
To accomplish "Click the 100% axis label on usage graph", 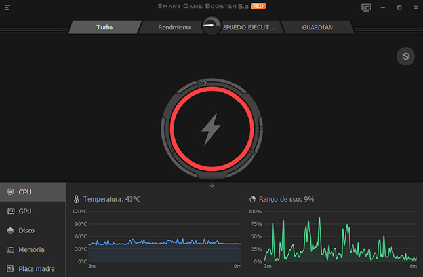I will (255, 212).
